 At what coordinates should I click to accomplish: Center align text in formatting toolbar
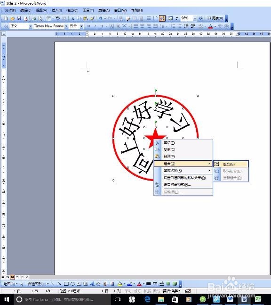coord(142,26)
